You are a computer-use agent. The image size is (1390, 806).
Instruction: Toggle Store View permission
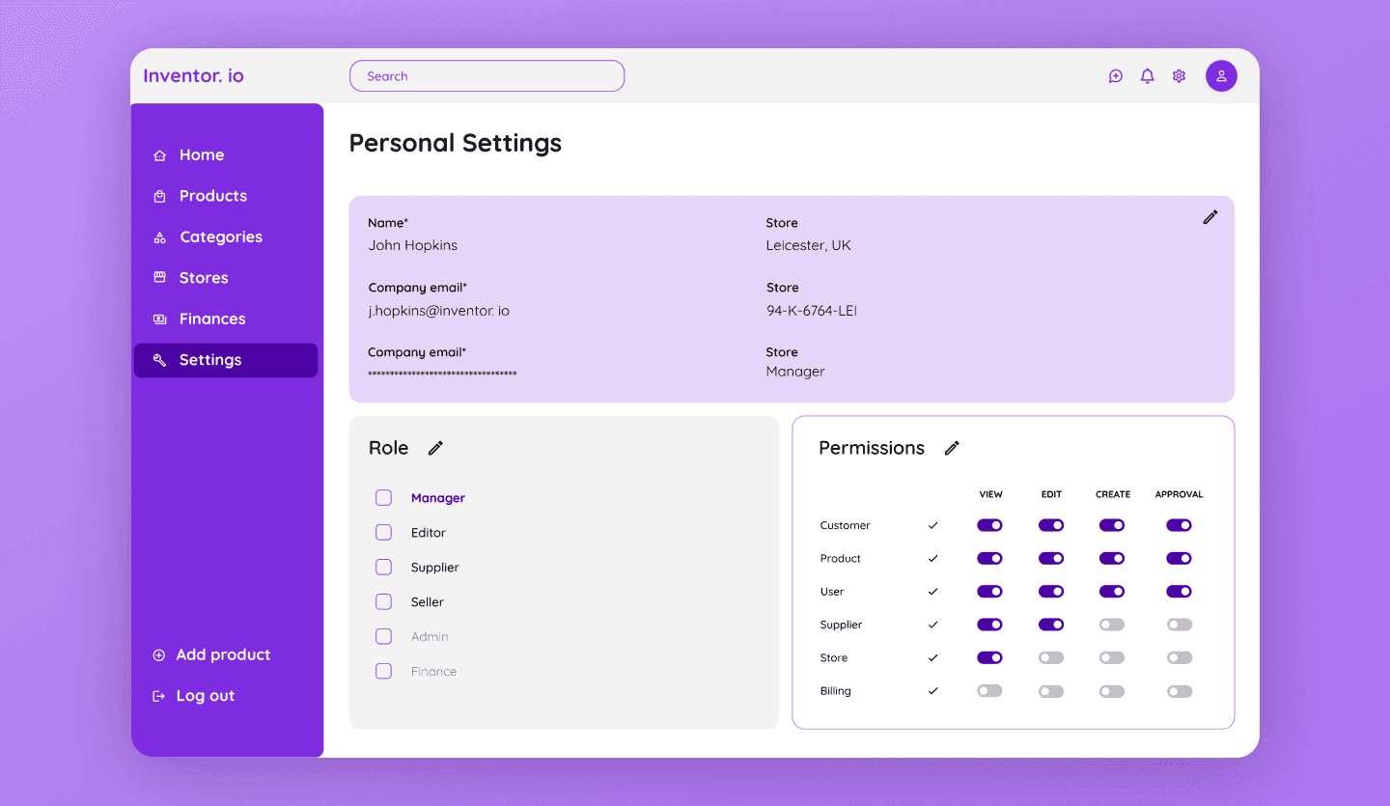coord(989,658)
